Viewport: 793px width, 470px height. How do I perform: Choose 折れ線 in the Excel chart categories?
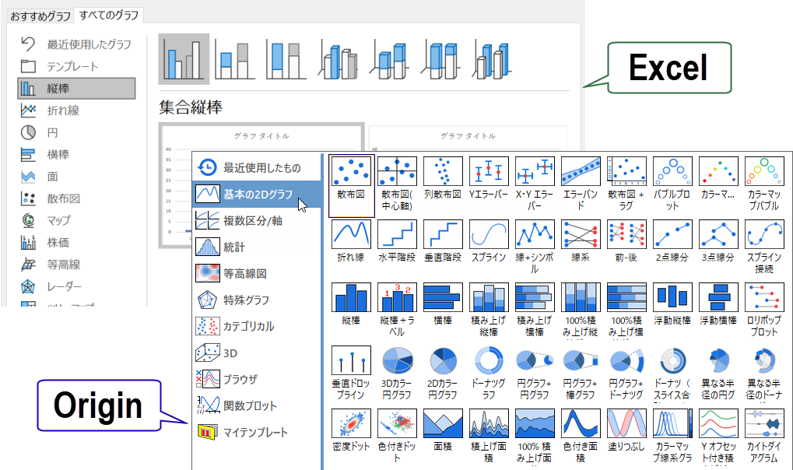pyautogui.click(x=77, y=110)
